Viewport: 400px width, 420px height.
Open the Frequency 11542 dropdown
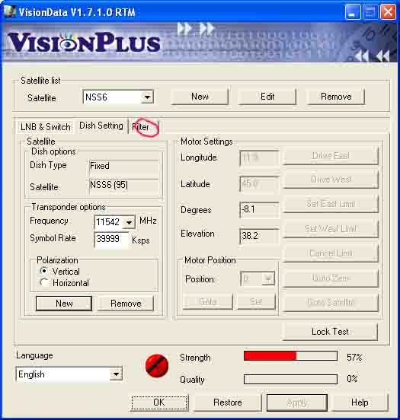point(129,222)
